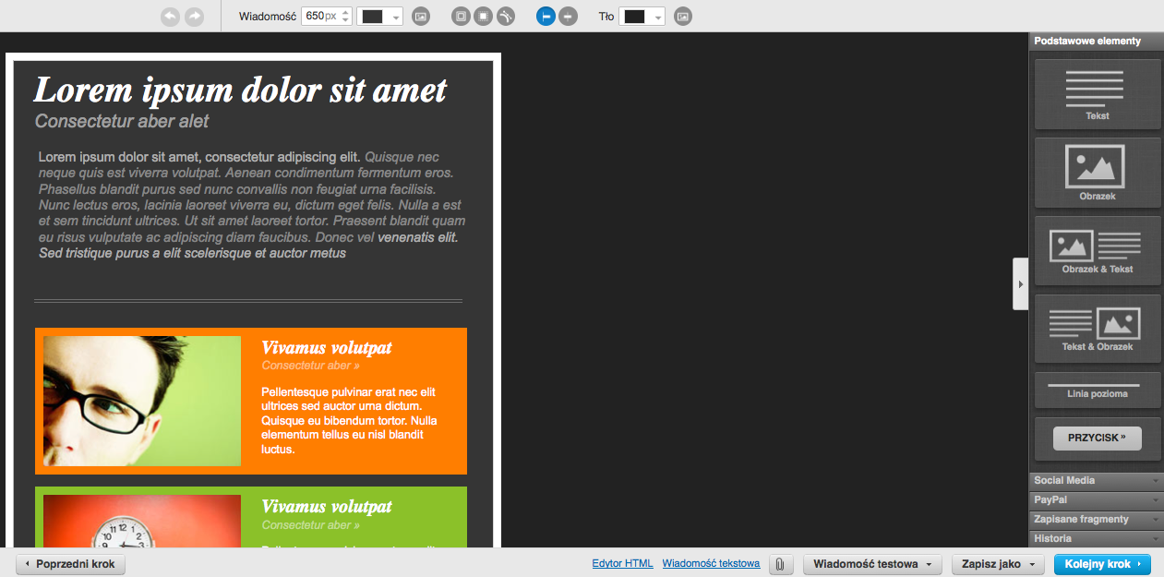Open the Zapisz jako dropdown
Image resolution: width=1164 pixels, height=577 pixels.
pos(998,563)
